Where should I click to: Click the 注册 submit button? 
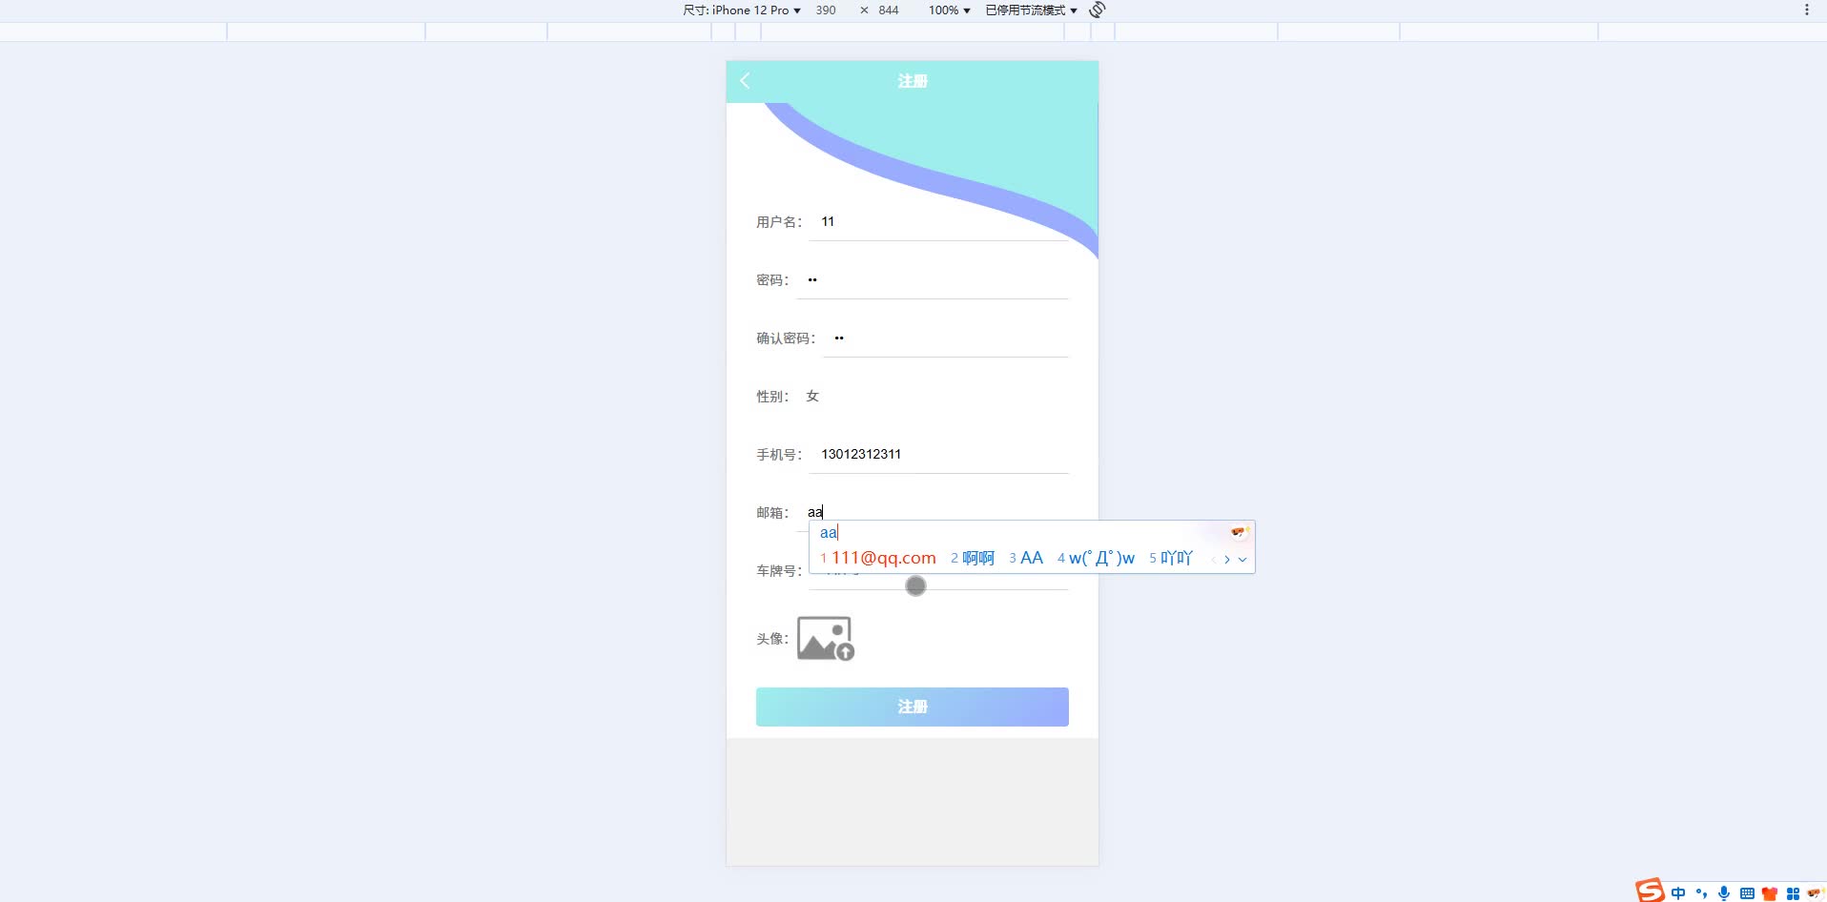(912, 707)
